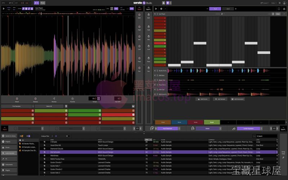The height and width of the screenshot is (180, 288).
Task: Open settings gear icon
Action: pos(280,3)
